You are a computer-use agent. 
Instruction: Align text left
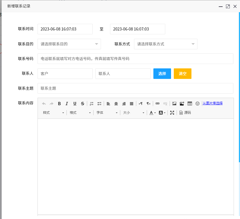click(x=108, y=104)
